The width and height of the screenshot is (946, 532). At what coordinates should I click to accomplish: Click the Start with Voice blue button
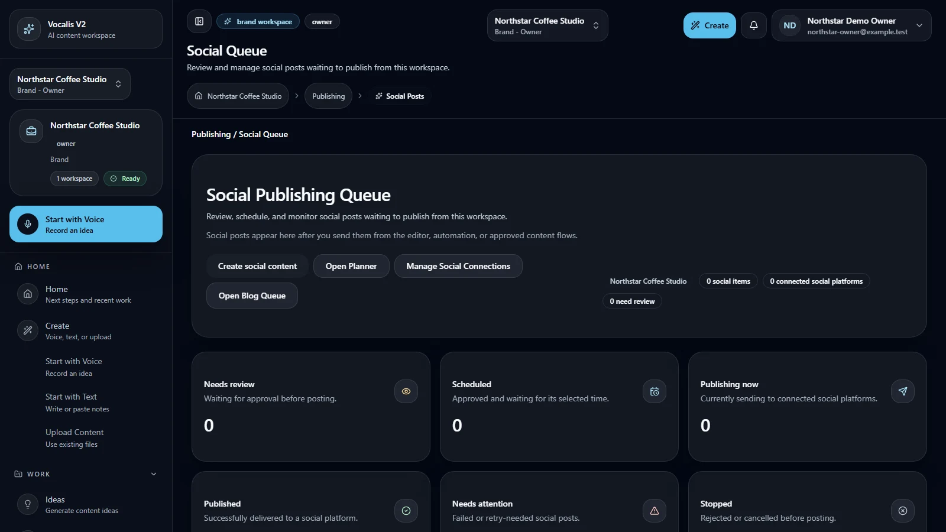tap(86, 224)
